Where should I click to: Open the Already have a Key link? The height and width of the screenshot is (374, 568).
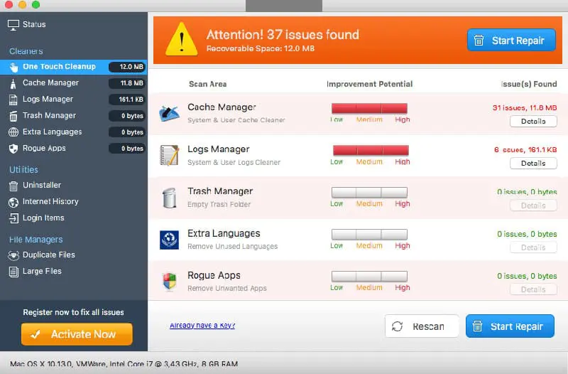point(202,326)
